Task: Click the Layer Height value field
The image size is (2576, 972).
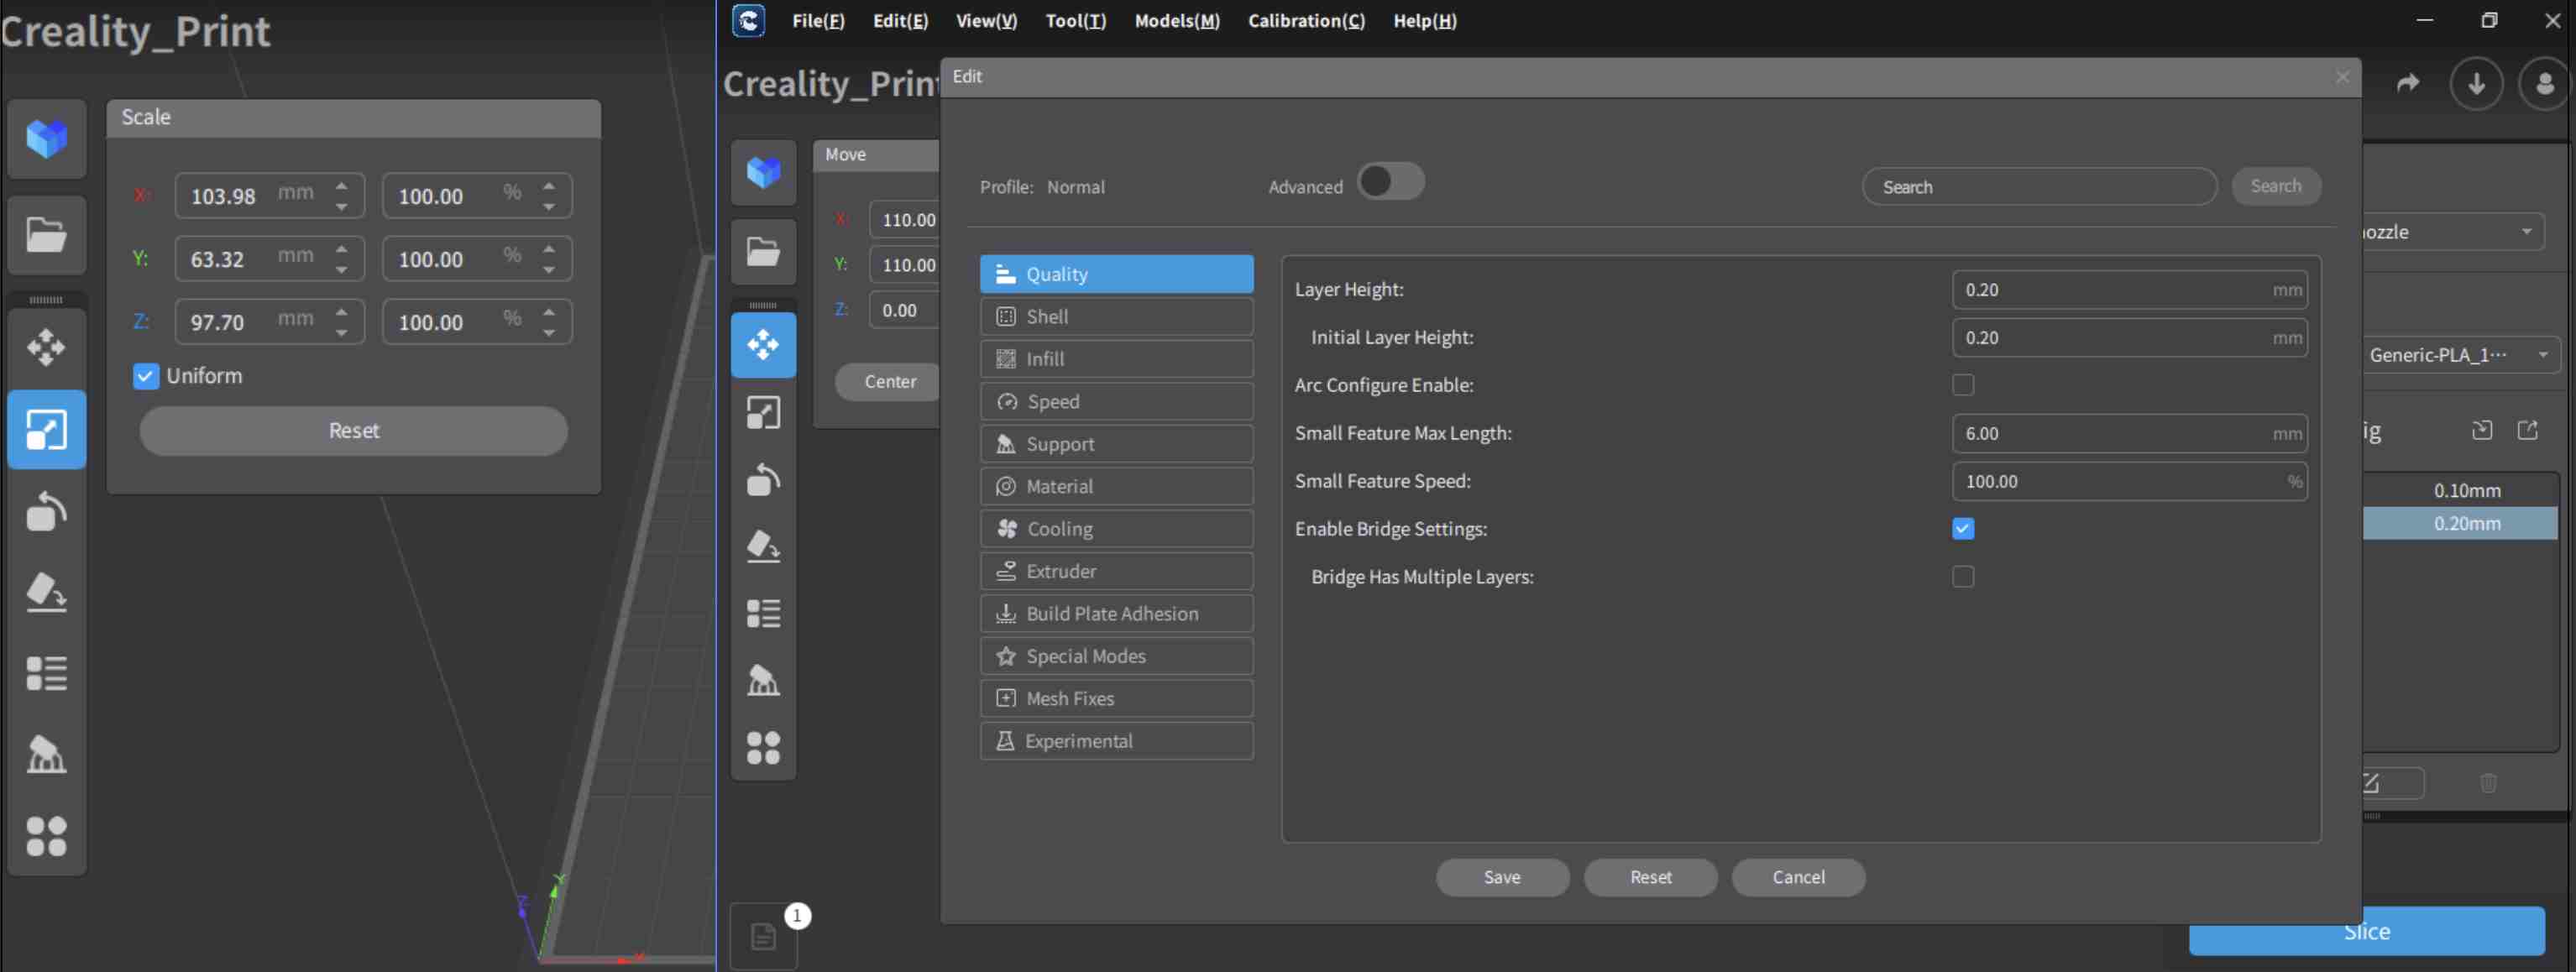Action: pos(2129,290)
